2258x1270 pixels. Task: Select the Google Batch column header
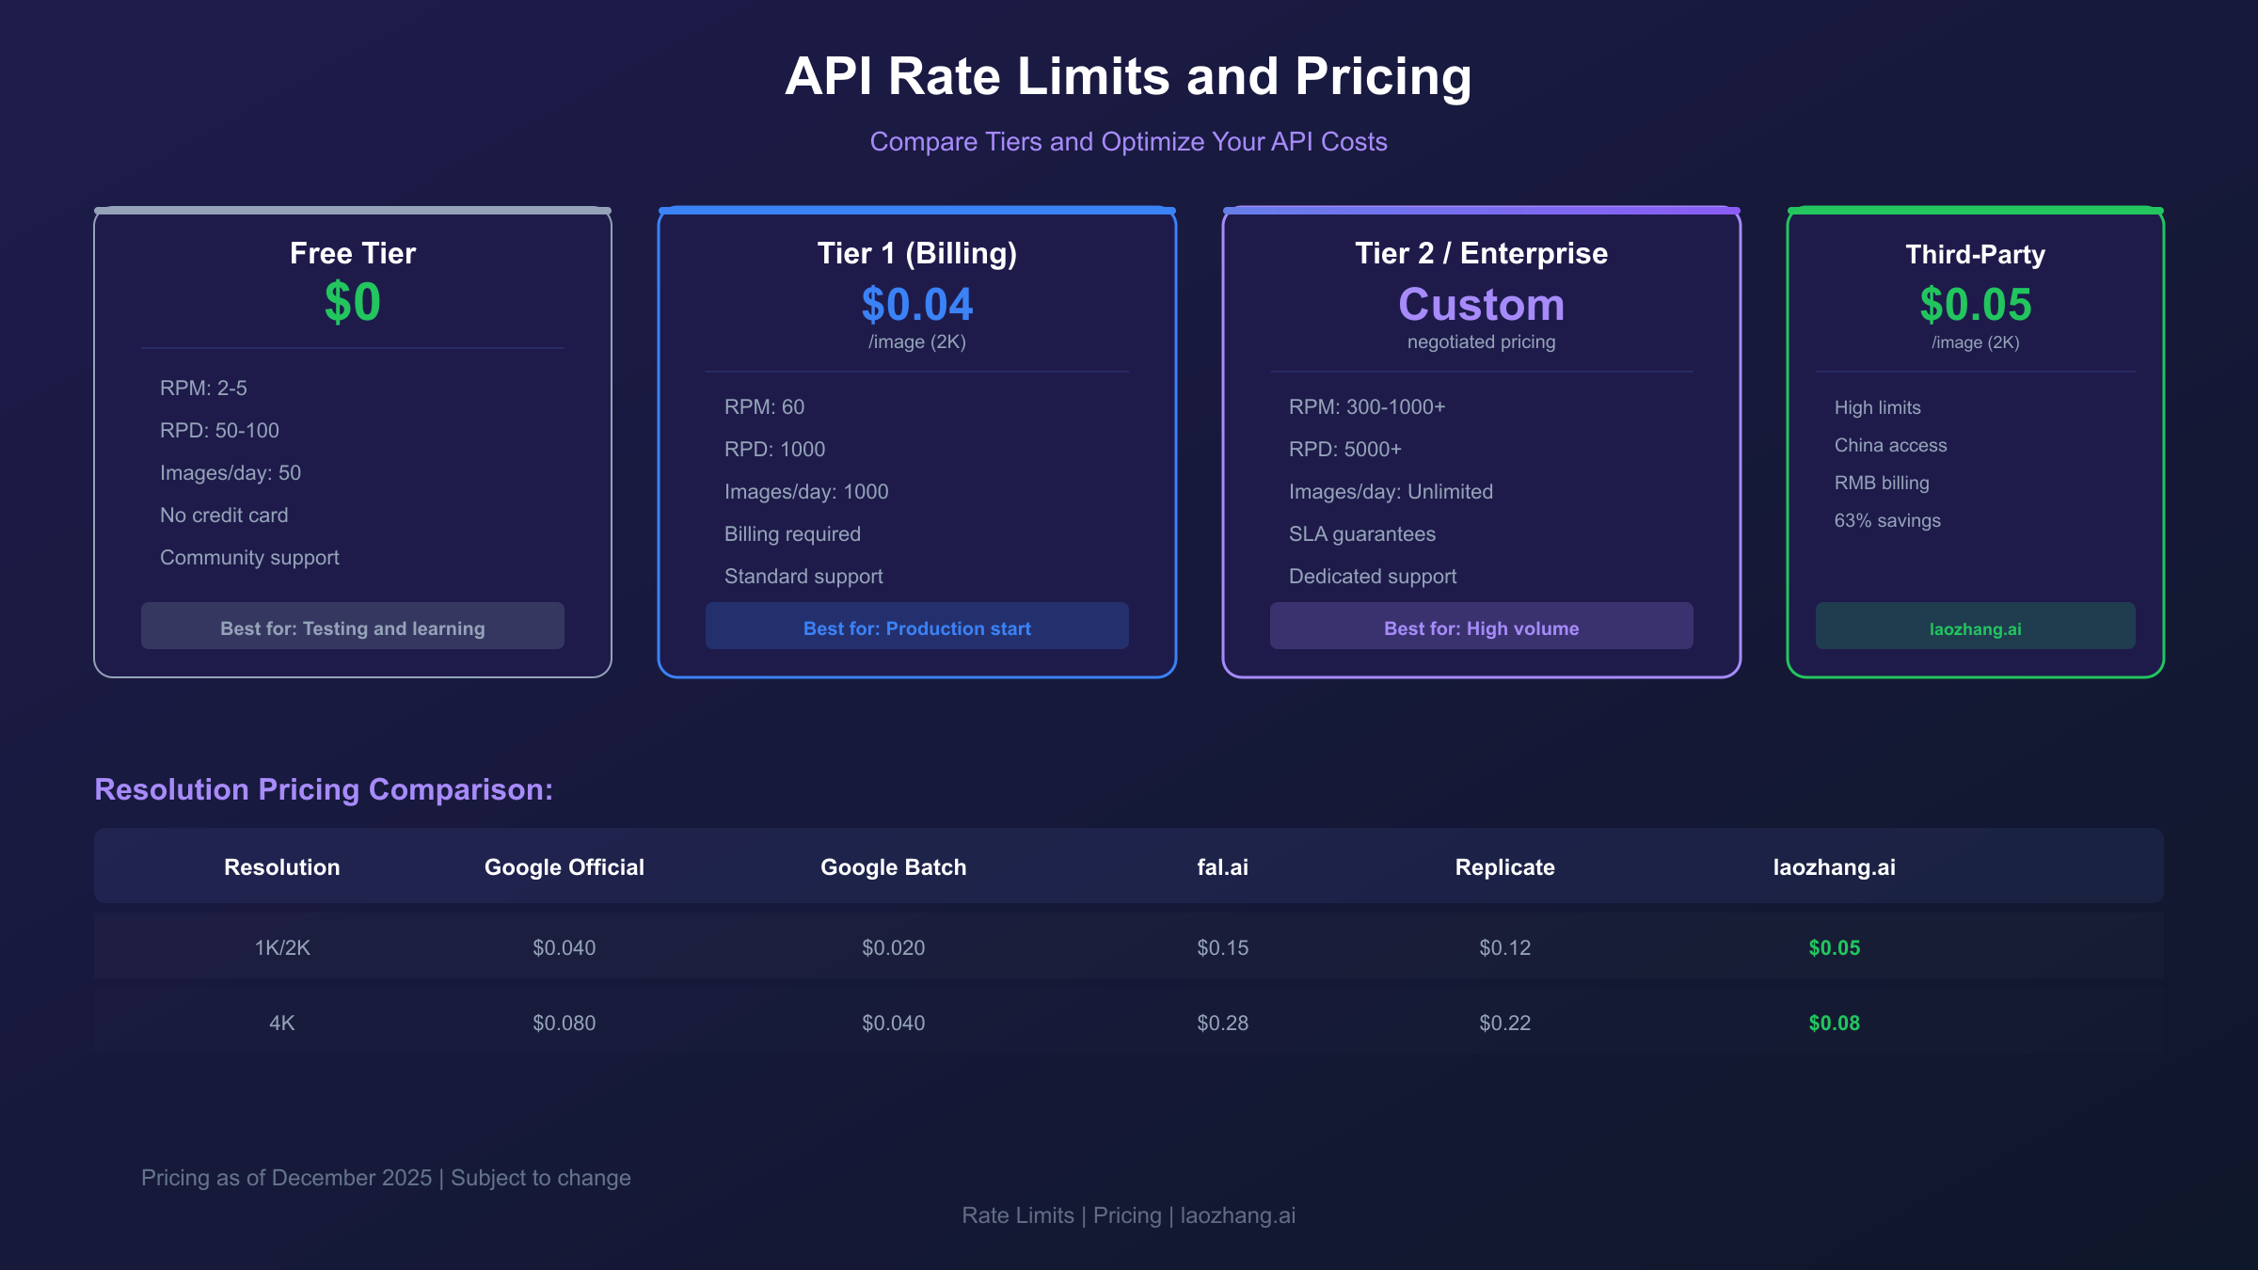[x=894, y=866]
